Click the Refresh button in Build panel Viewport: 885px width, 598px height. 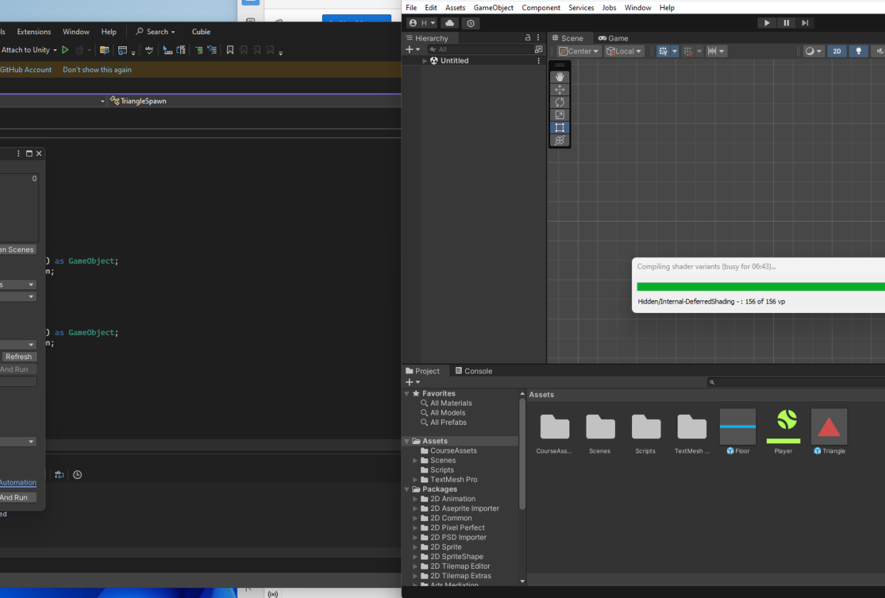[x=19, y=356]
